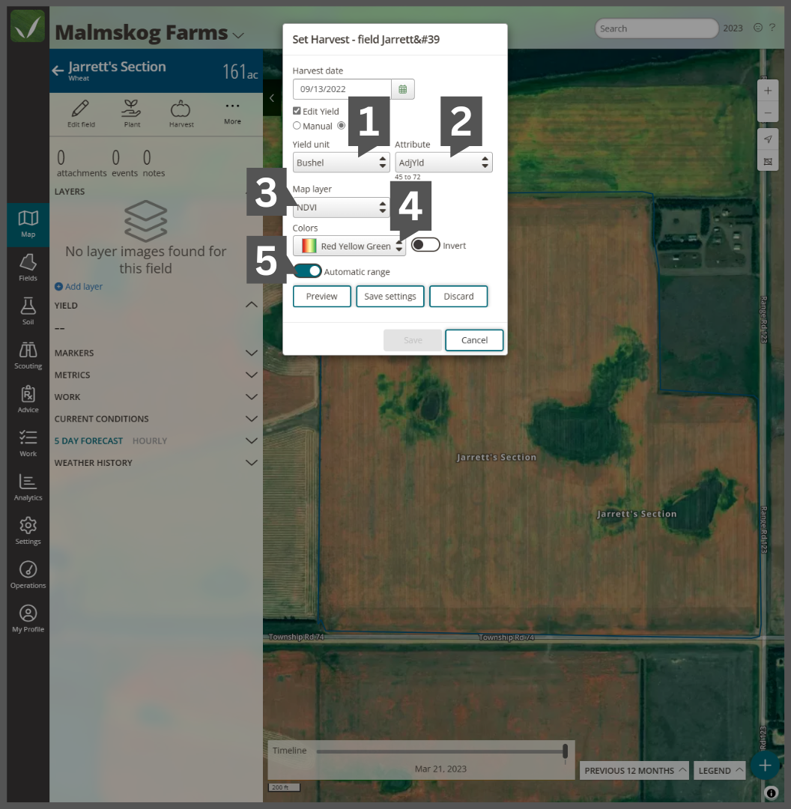This screenshot has height=809, width=791.
Task: Open the Yield unit Bushel dropdown
Action: [341, 162]
